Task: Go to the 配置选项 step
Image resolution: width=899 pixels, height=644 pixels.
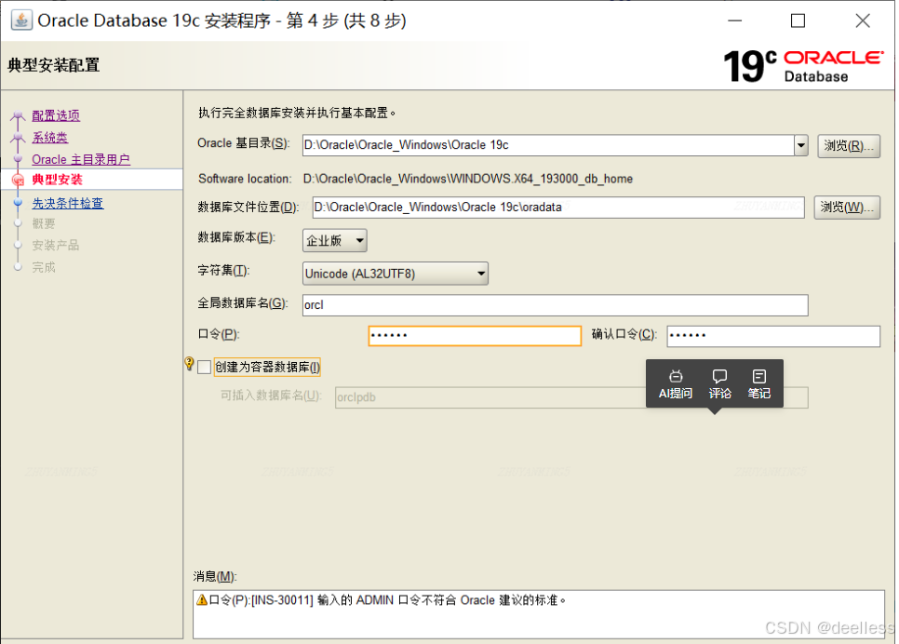Action: tap(56, 115)
